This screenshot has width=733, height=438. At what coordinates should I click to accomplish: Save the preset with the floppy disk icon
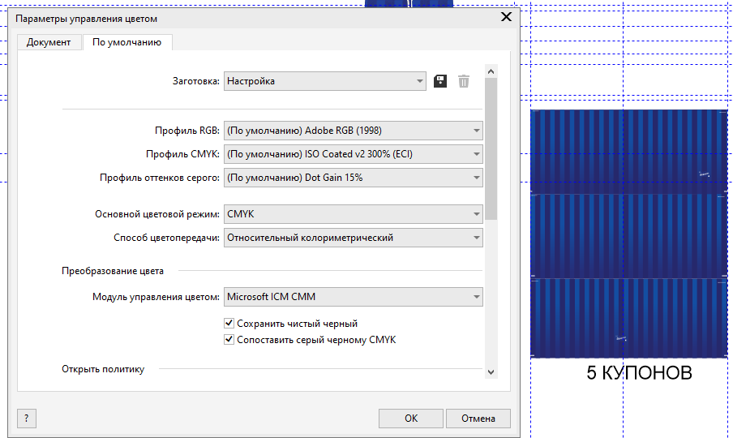[440, 81]
